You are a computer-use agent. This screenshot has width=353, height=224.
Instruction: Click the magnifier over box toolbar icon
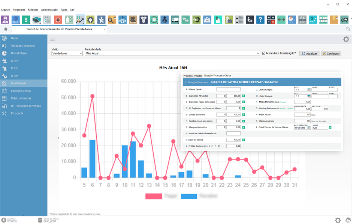click(x=112, y=20)
